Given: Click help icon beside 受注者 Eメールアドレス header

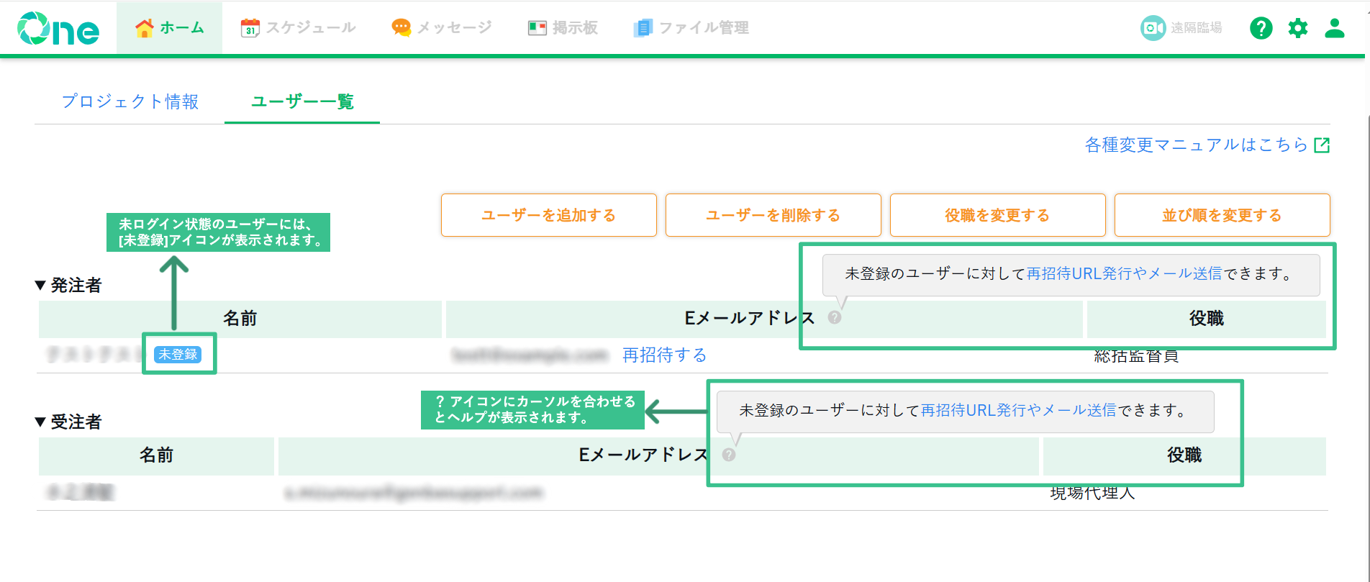Looking at the screenshot, I should click(728, 455).
